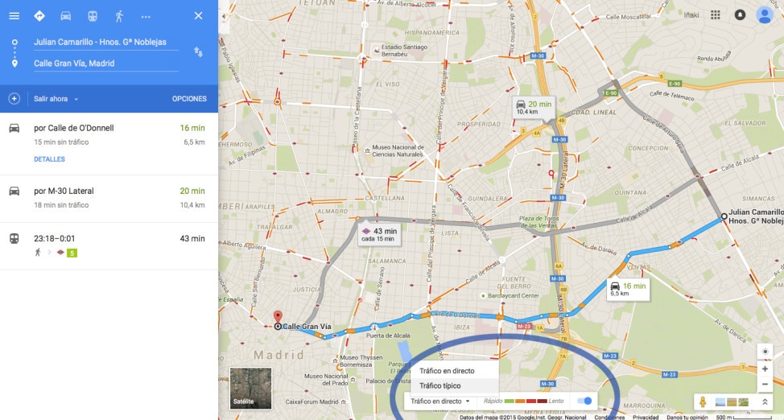Switch to the Satélite map thumbnail
This screenshot has height=420, width=784.
[250, 389]
